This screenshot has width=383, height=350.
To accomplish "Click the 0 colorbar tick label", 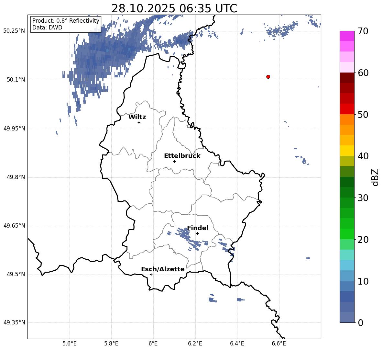I will coord(360,322).
